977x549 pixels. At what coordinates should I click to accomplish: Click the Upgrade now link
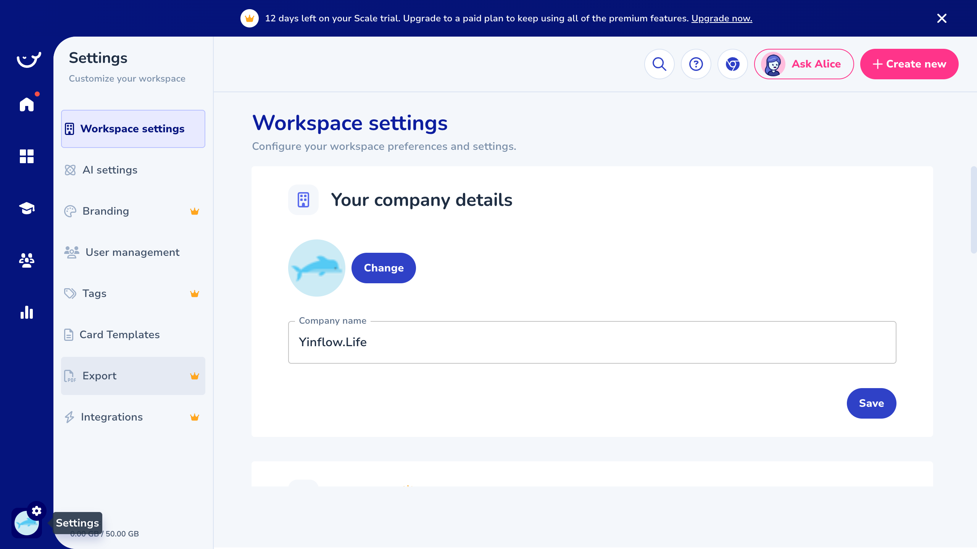tap(721, 18)
